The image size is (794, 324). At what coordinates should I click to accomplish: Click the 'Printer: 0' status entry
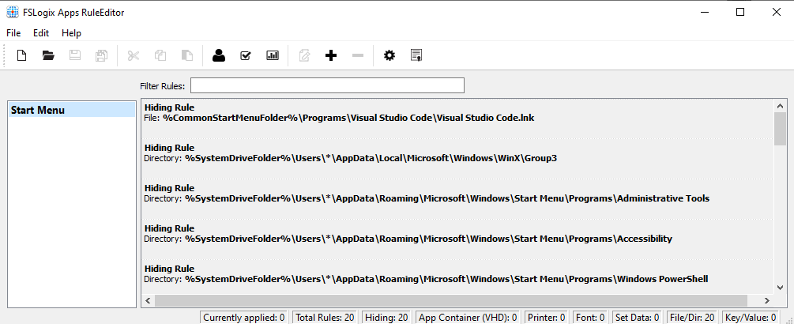click(547, 318)
